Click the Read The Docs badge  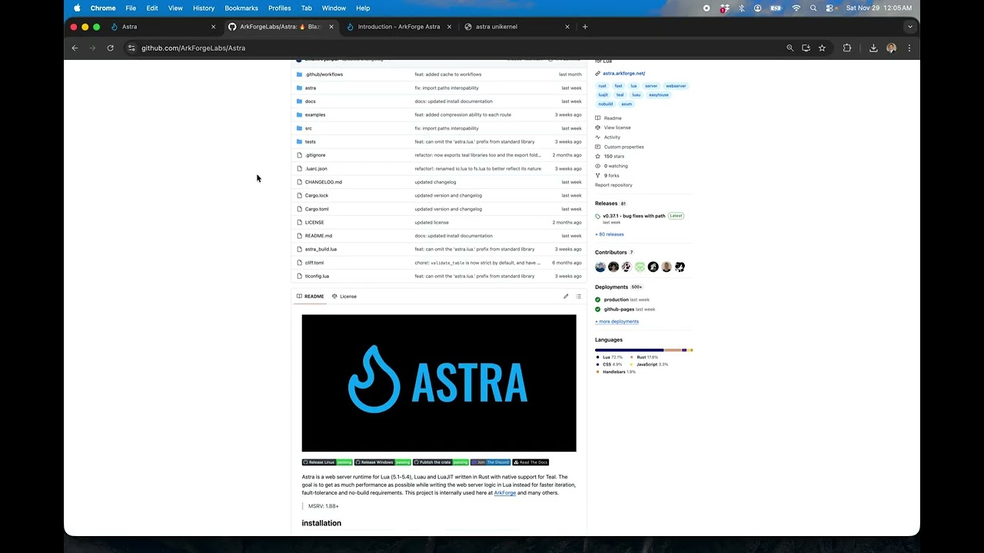530,462
